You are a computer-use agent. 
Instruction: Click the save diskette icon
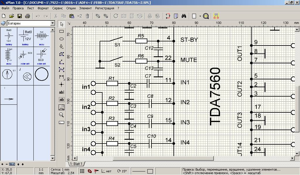[x=20, y=16]
